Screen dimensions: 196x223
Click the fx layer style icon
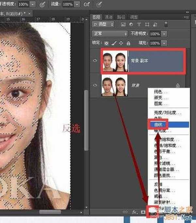pos(134,212)
